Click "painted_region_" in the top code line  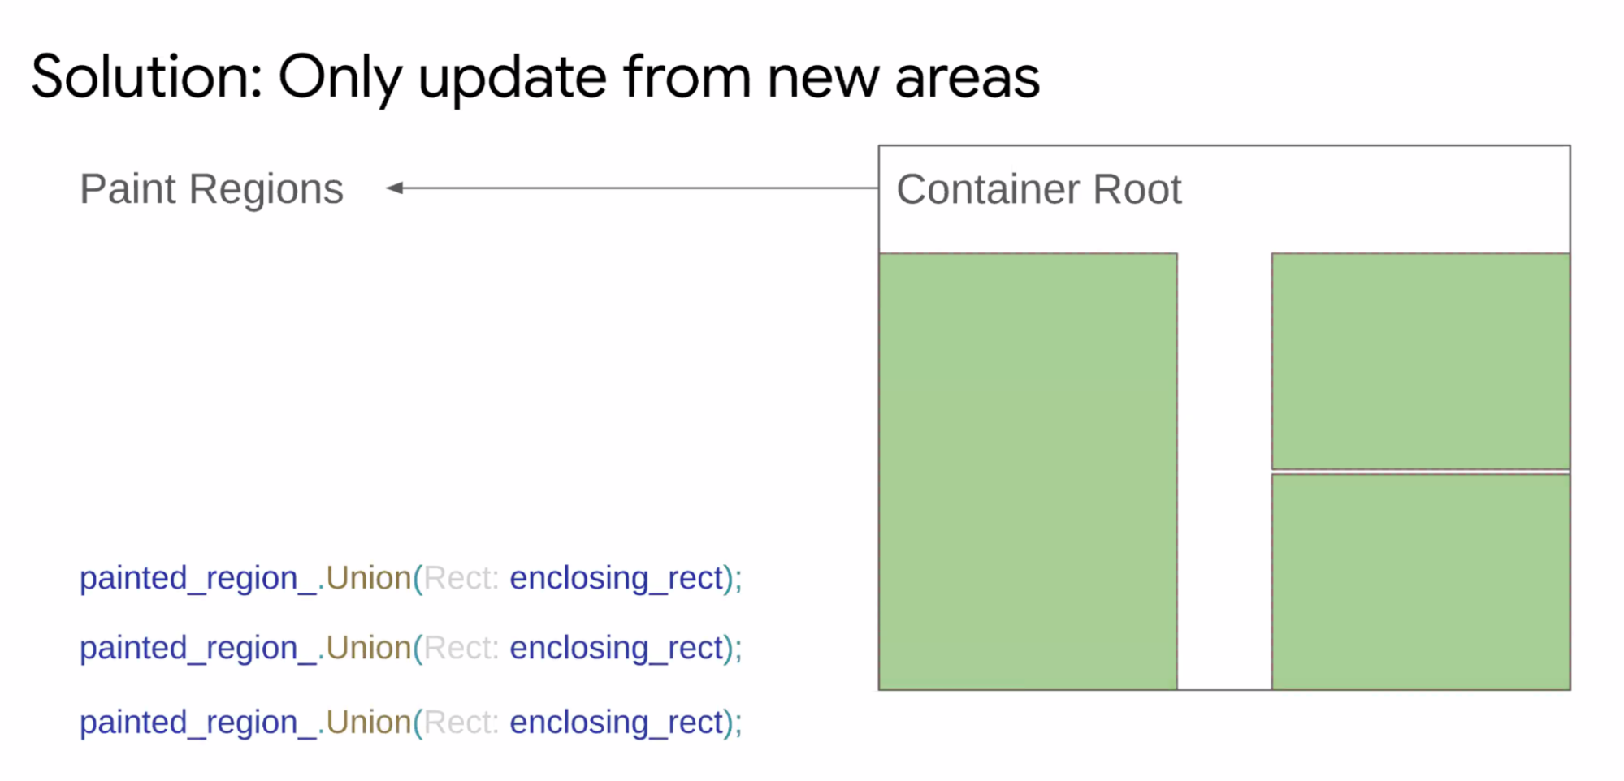[x=198, y=578]
